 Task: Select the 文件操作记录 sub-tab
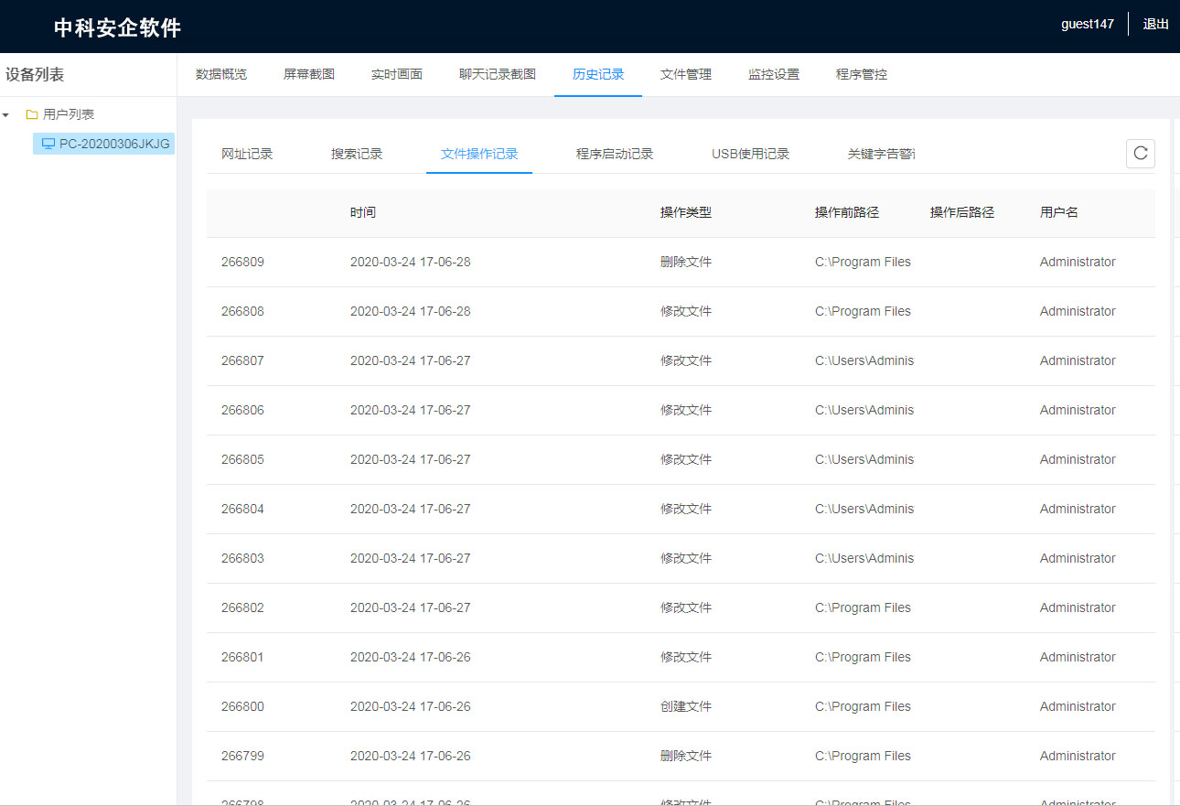pos(479,154)
